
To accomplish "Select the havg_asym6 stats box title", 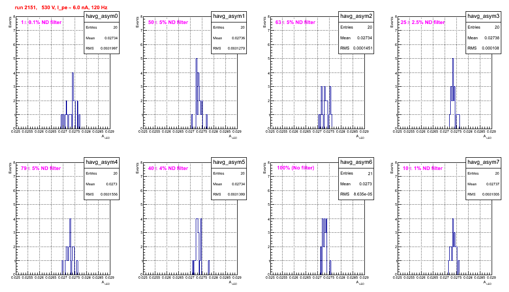I will 356,162.
